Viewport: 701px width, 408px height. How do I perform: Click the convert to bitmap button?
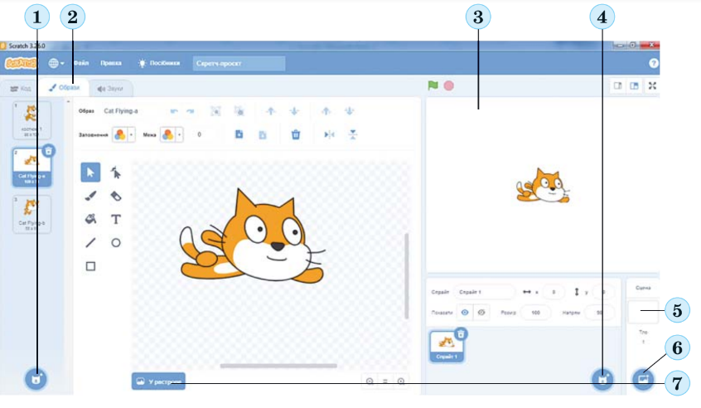point(158,381)
